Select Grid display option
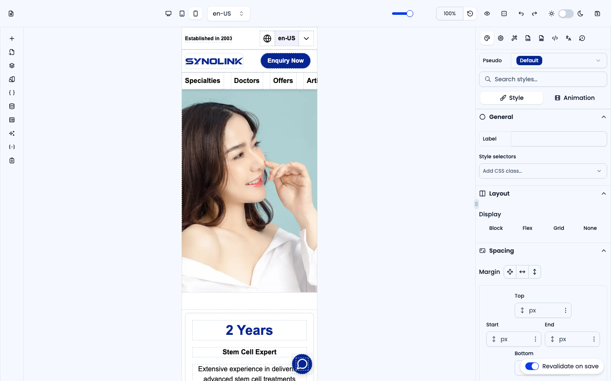The height and width of the screenshot is (381, 611). (x=559, y=228)
